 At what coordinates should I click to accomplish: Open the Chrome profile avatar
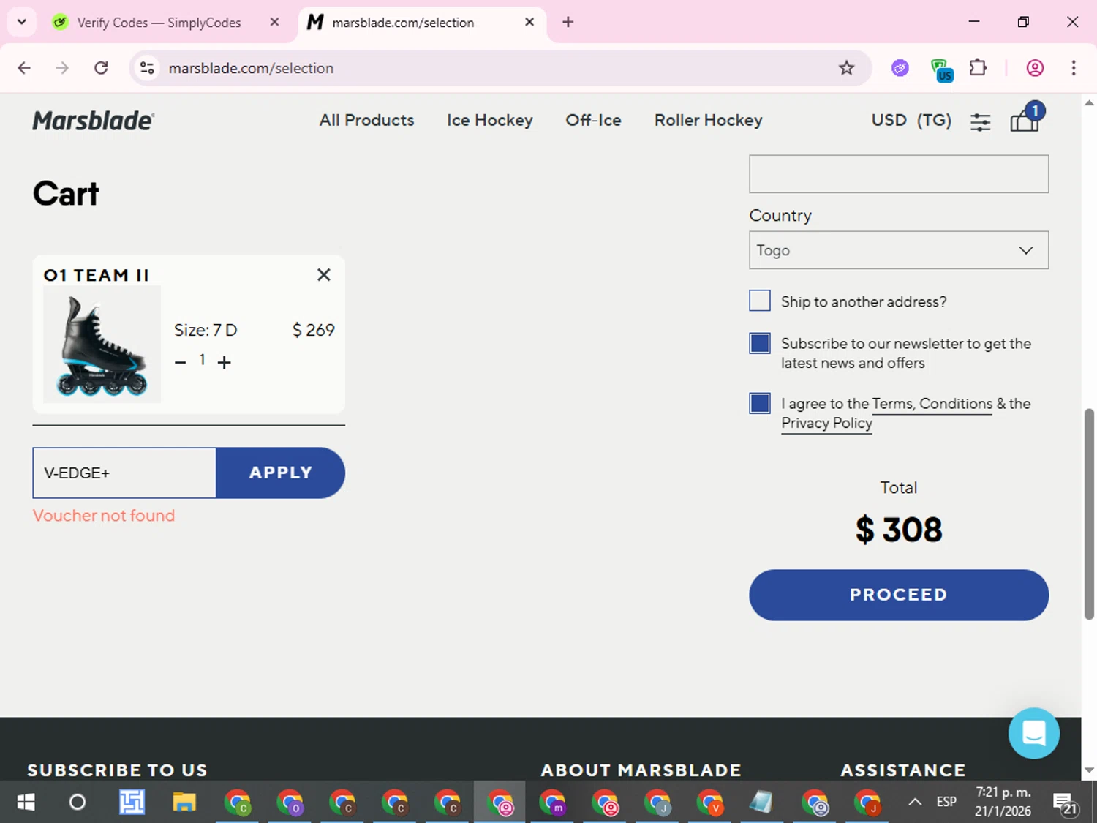[1035, 68]
